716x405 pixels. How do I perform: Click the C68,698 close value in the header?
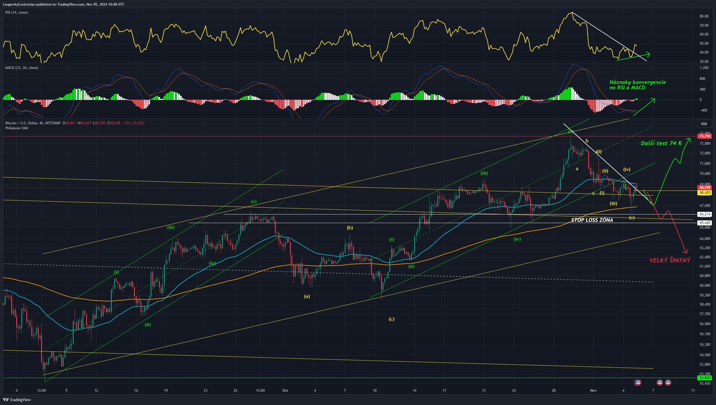coord(114,123)
